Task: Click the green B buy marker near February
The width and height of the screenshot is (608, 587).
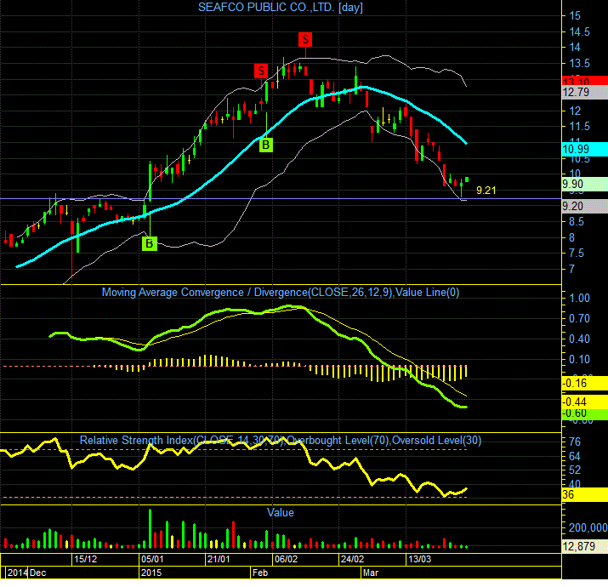Action: [265, 145]
